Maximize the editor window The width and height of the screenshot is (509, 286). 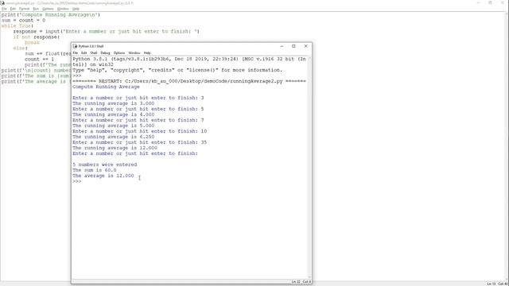tap(490, 3)
